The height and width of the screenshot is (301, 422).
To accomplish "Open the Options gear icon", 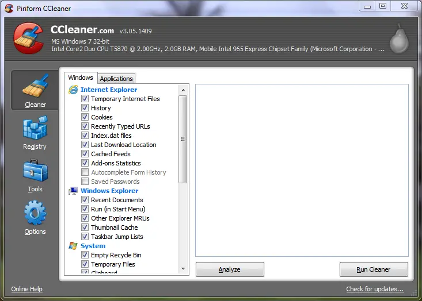I will 35,213.
